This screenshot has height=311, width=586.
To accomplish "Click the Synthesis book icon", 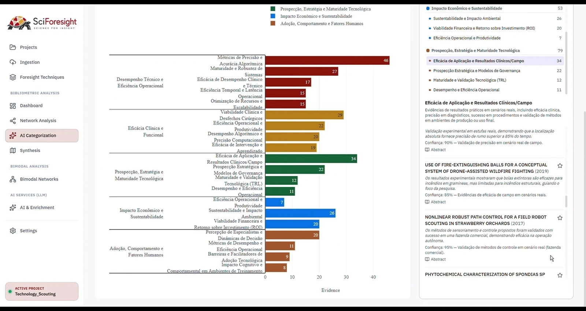I will pos(13,150).
